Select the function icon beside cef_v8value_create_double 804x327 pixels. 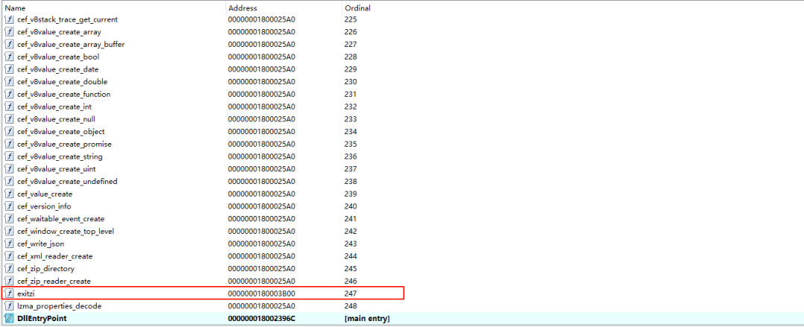pos(9,82)
